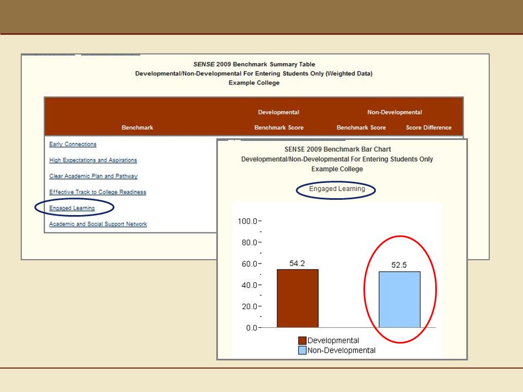Open the Early Connections benchmark link
523x392 pixels.
[72, 144]
